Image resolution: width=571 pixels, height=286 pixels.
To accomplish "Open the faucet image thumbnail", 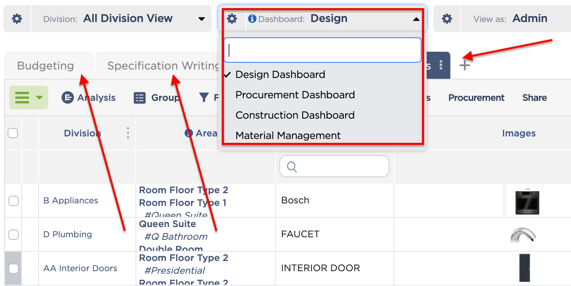I will (x=523, y=235).
